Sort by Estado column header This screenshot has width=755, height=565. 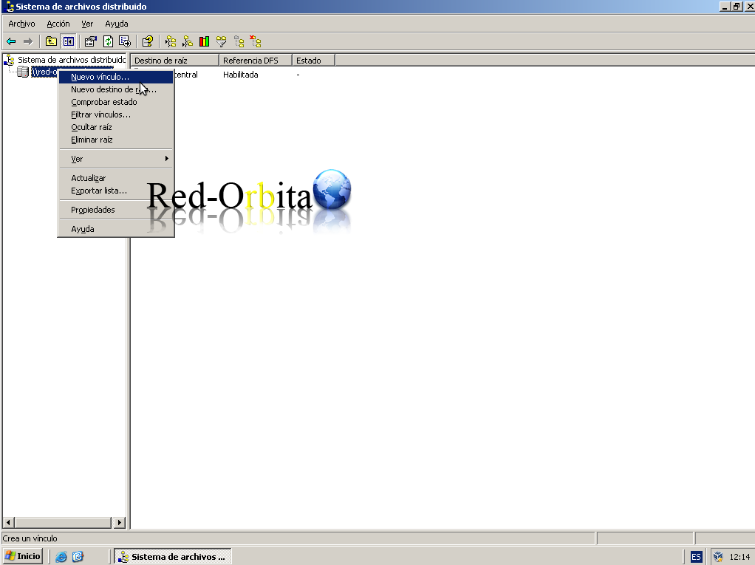tap(313, 60)
